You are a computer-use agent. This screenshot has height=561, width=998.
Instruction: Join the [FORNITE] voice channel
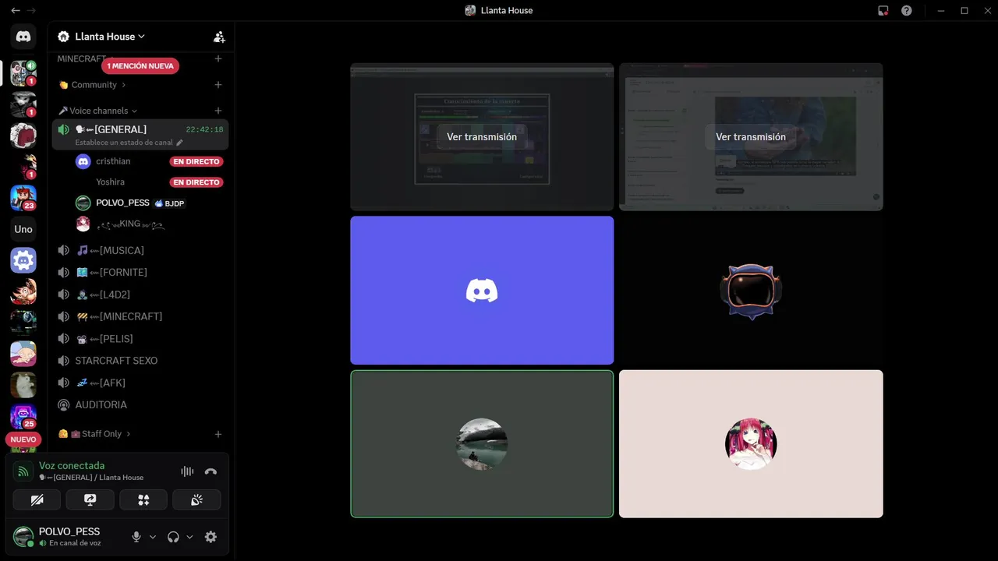(x=140, y=272)
